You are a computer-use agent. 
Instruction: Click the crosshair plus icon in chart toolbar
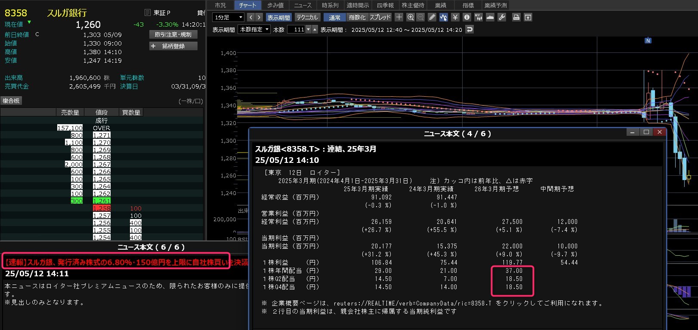pyautogui.click(x=399, y=17)
